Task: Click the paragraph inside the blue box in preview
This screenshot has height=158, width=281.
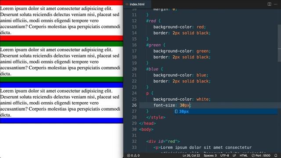Action: click(61, 103)
